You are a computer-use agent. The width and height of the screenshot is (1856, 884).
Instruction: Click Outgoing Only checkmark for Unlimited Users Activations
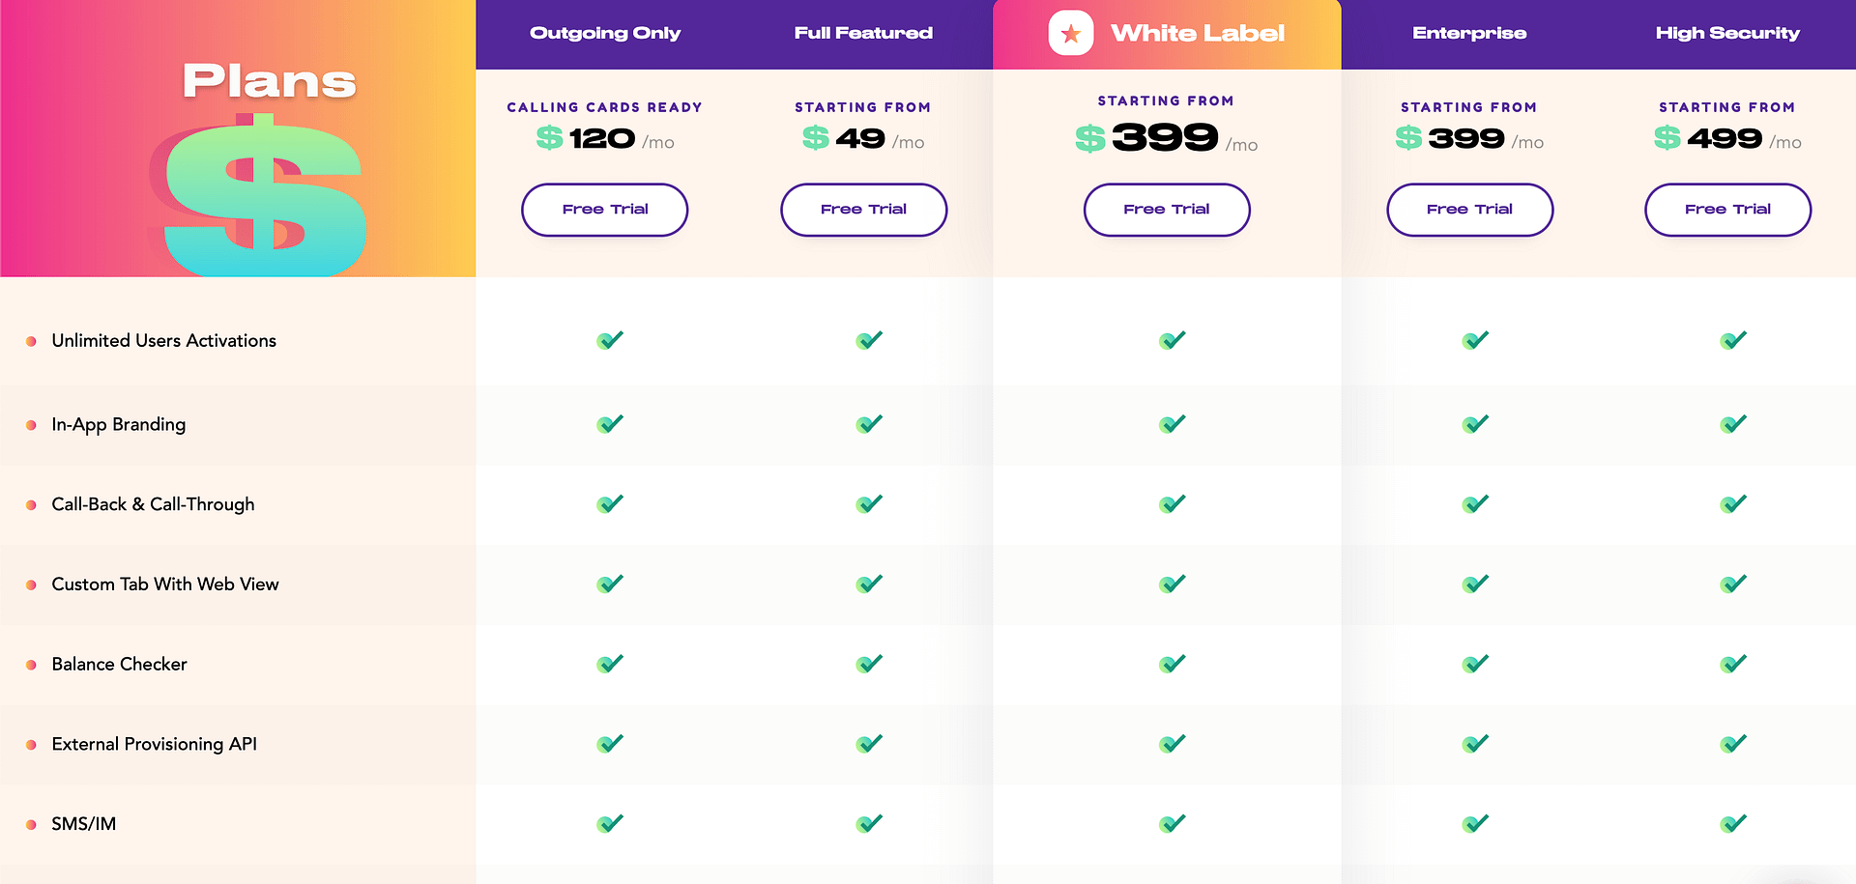click(x=610, y=340)
